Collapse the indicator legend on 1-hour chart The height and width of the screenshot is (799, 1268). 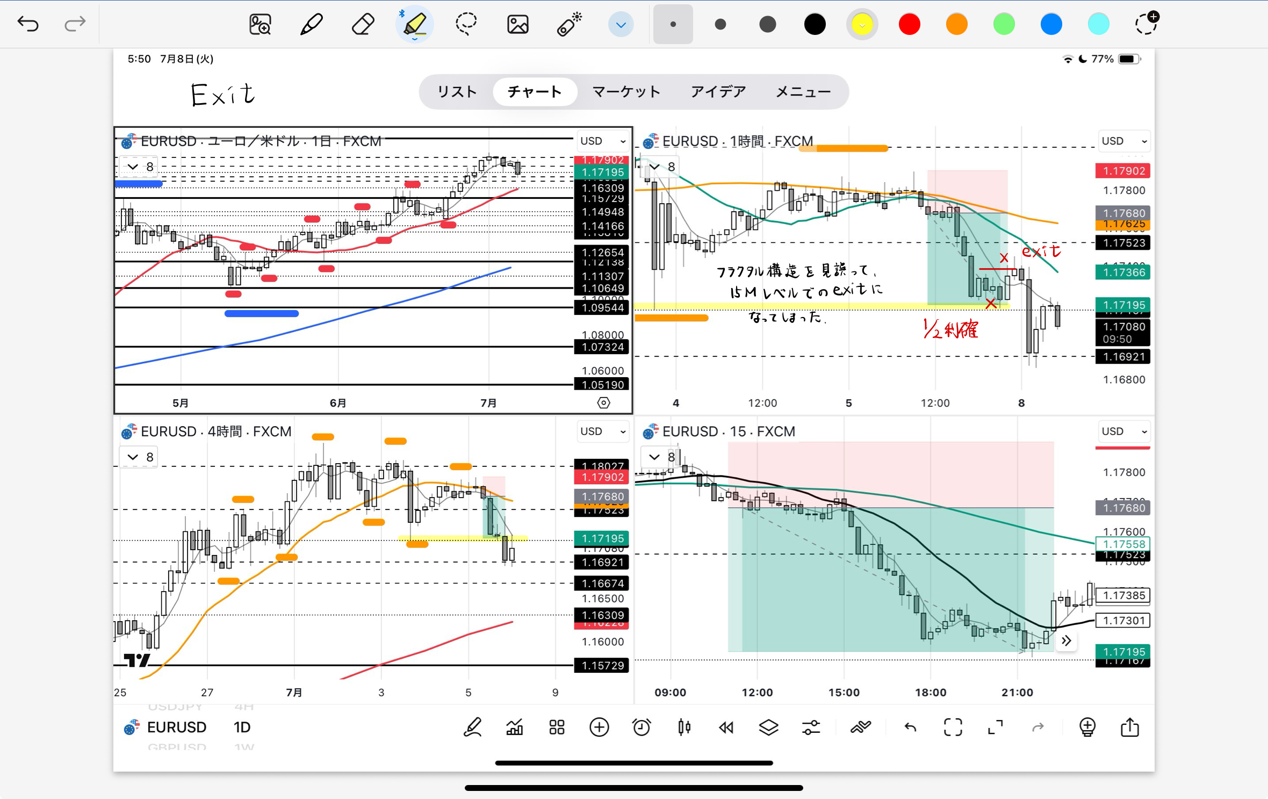click(x=660, y=167)
